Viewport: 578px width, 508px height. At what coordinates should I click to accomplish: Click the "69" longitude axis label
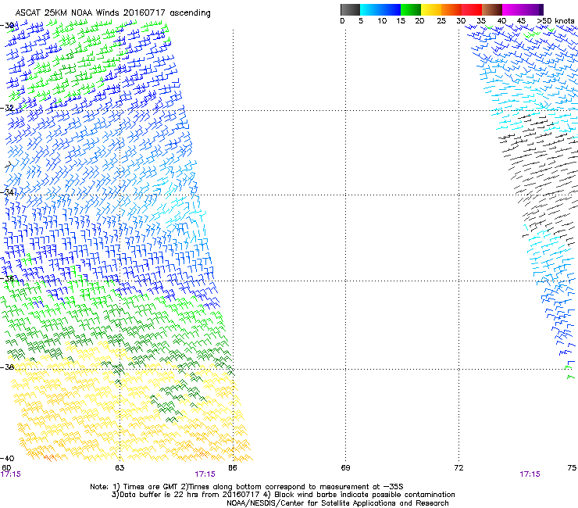coord(345,468)
